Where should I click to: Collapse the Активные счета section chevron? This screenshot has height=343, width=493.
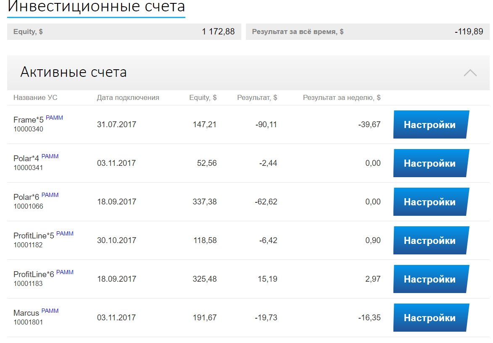click(x=470, y=73)
